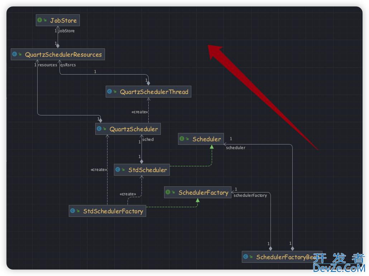
Task: Select the SchedulerFactoryBean class node
Action: [x=282, y=257]
